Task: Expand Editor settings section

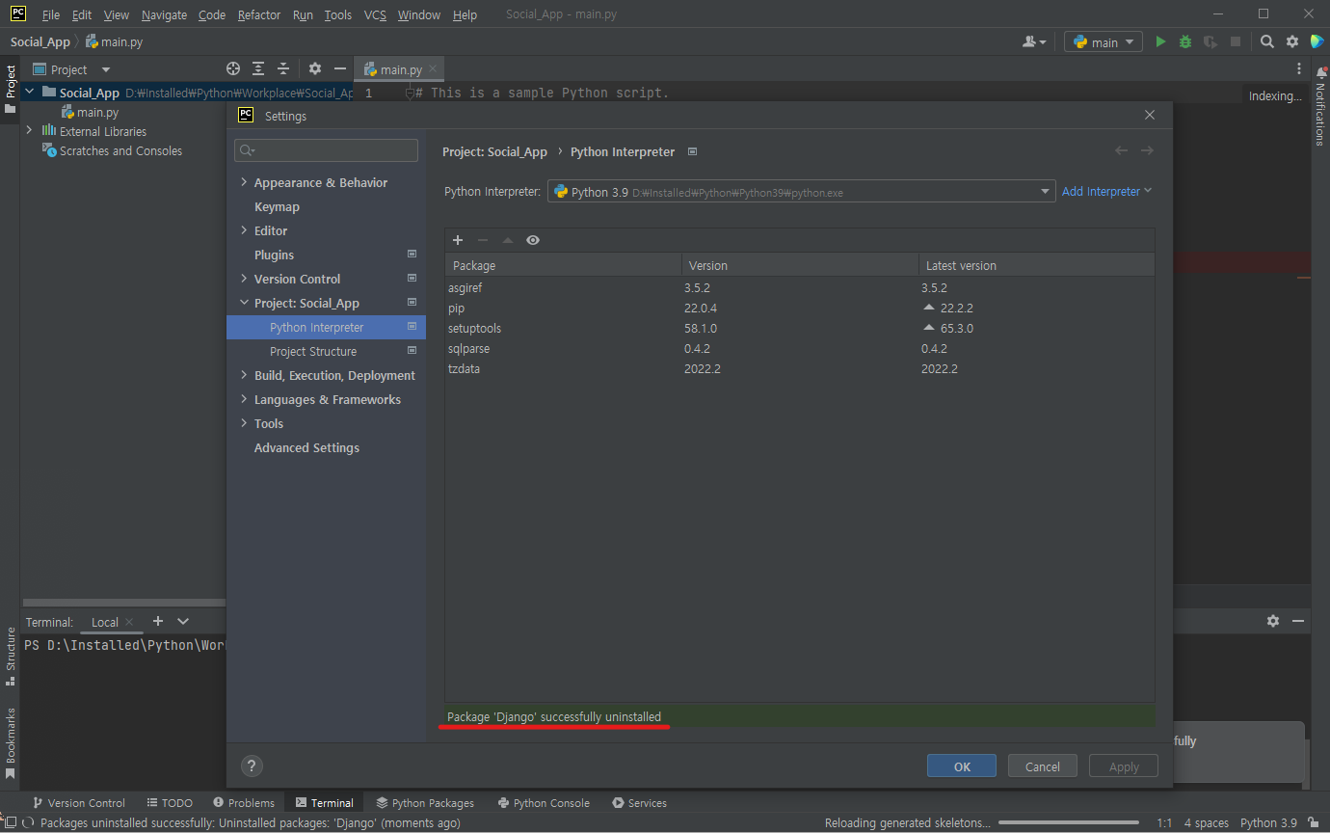Action: pyautogui.click(x=244, y=230)
